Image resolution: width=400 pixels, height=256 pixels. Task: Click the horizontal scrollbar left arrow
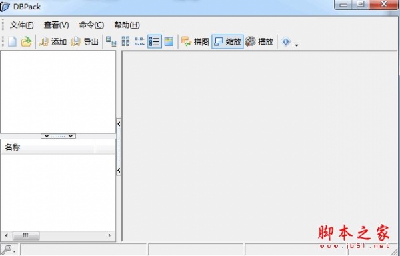pyautogui.click(x=7, y=235)
